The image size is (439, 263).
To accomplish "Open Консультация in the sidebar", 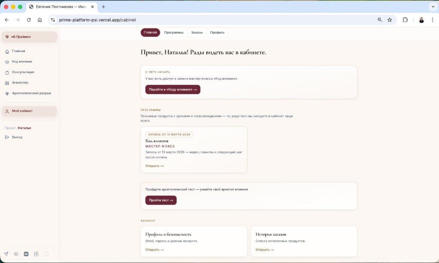I will (x=23, y=72).
